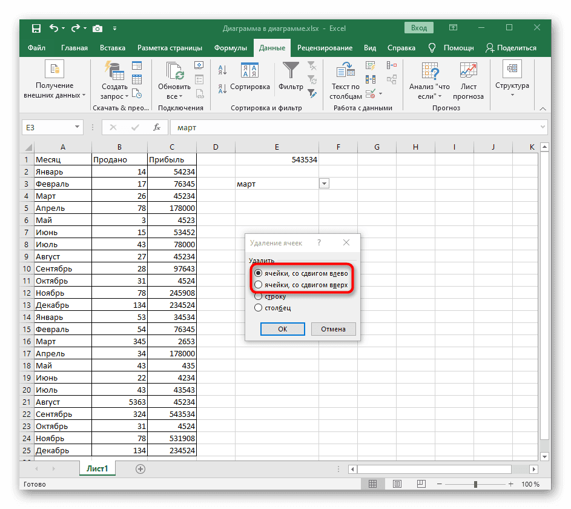Select the 'столбец' radio option
571x509 pixels.
259,308
